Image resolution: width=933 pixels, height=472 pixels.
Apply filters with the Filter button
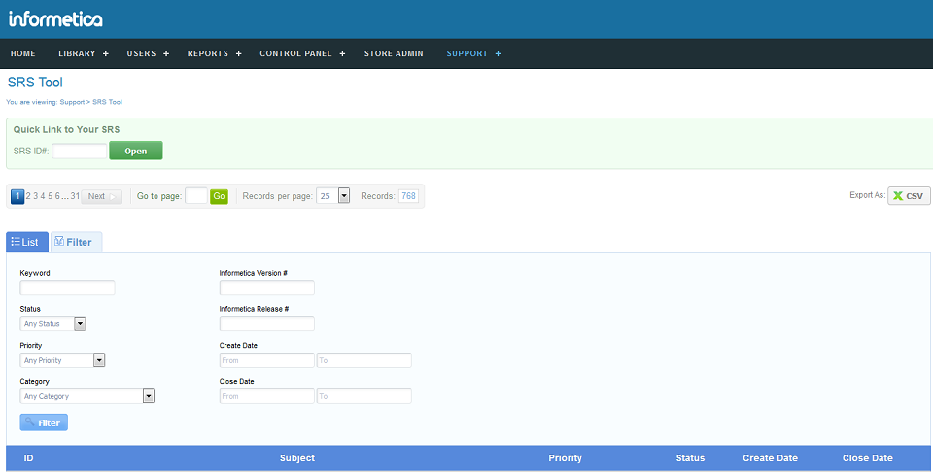(x=44, y=422)
